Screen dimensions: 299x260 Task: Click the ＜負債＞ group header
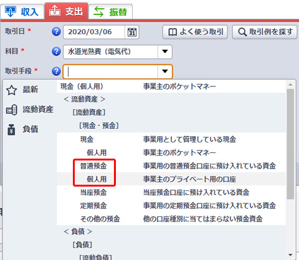(78, 231)
